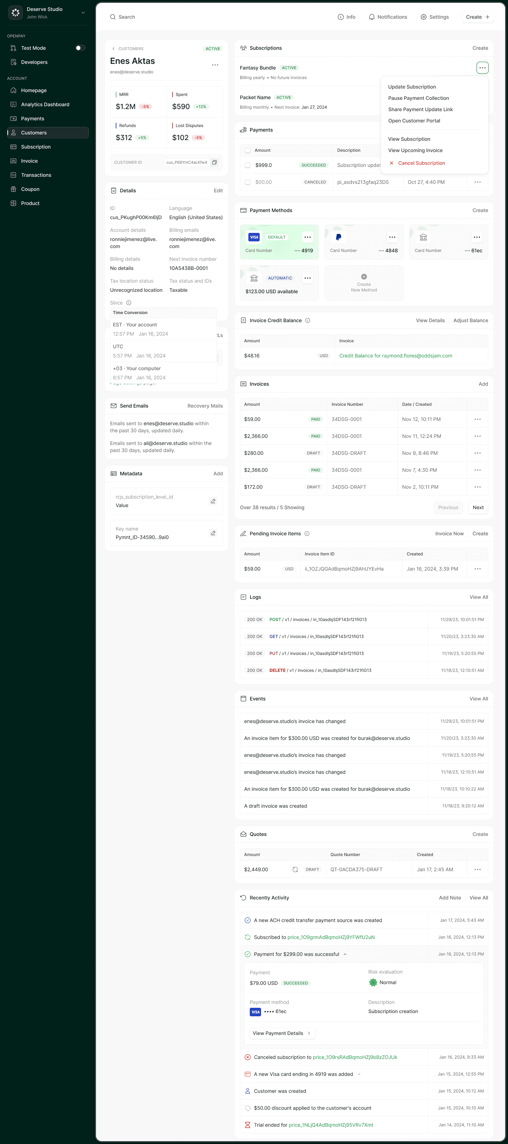Select View Subscription menu entry
This screenshot has height=1144, width=508.
click(409, 139)
